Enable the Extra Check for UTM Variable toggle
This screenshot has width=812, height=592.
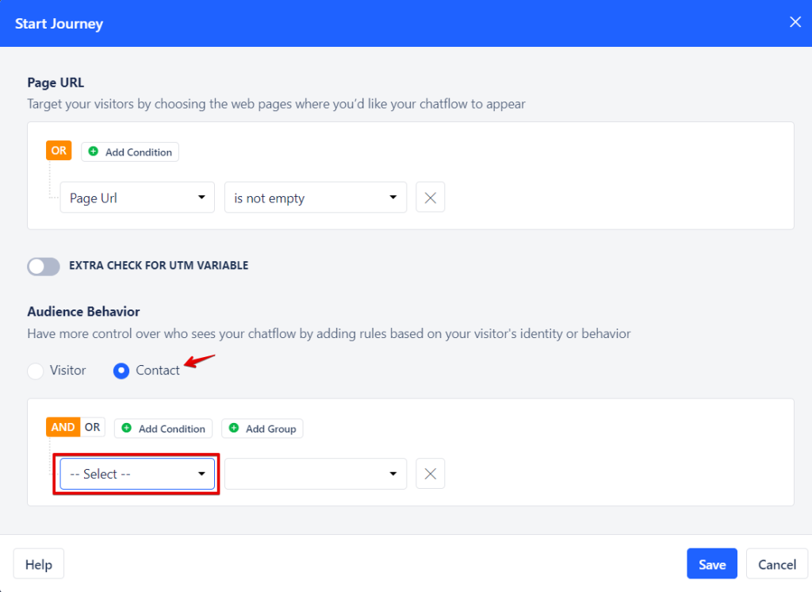pyautogui.click(x=43, y=267)
